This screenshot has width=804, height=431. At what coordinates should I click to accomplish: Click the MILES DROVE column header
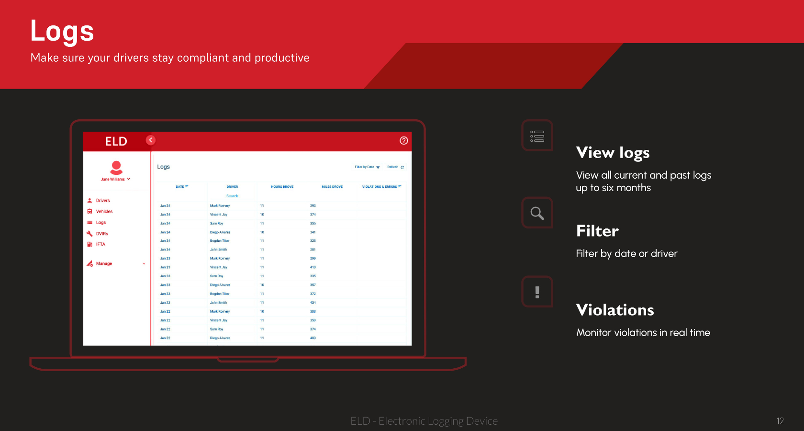coord(332,187)
